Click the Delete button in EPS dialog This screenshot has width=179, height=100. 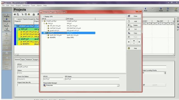coord(134,25)
